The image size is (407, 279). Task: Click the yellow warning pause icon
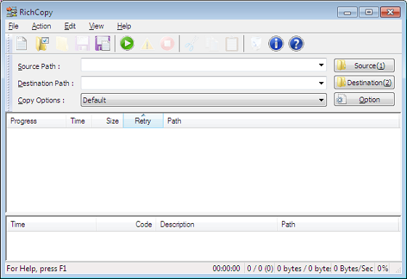[x=147, y=44]
